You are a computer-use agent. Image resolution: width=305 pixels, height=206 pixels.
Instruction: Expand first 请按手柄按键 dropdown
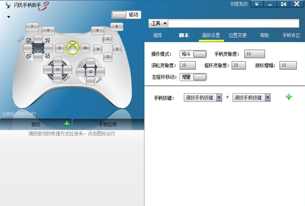pyautogui.click(x=219, y=97)
